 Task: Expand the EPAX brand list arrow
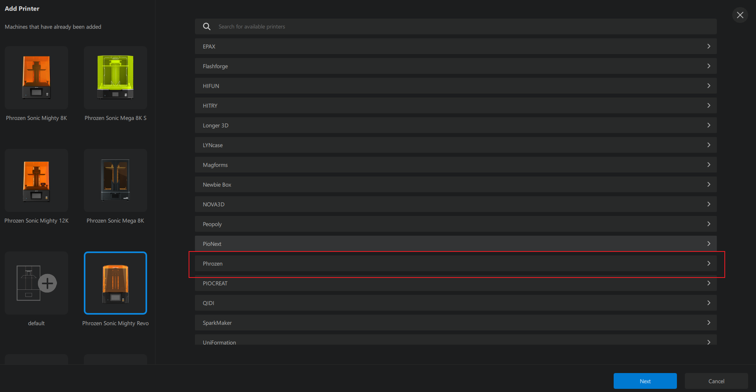(x=709, y=46)
